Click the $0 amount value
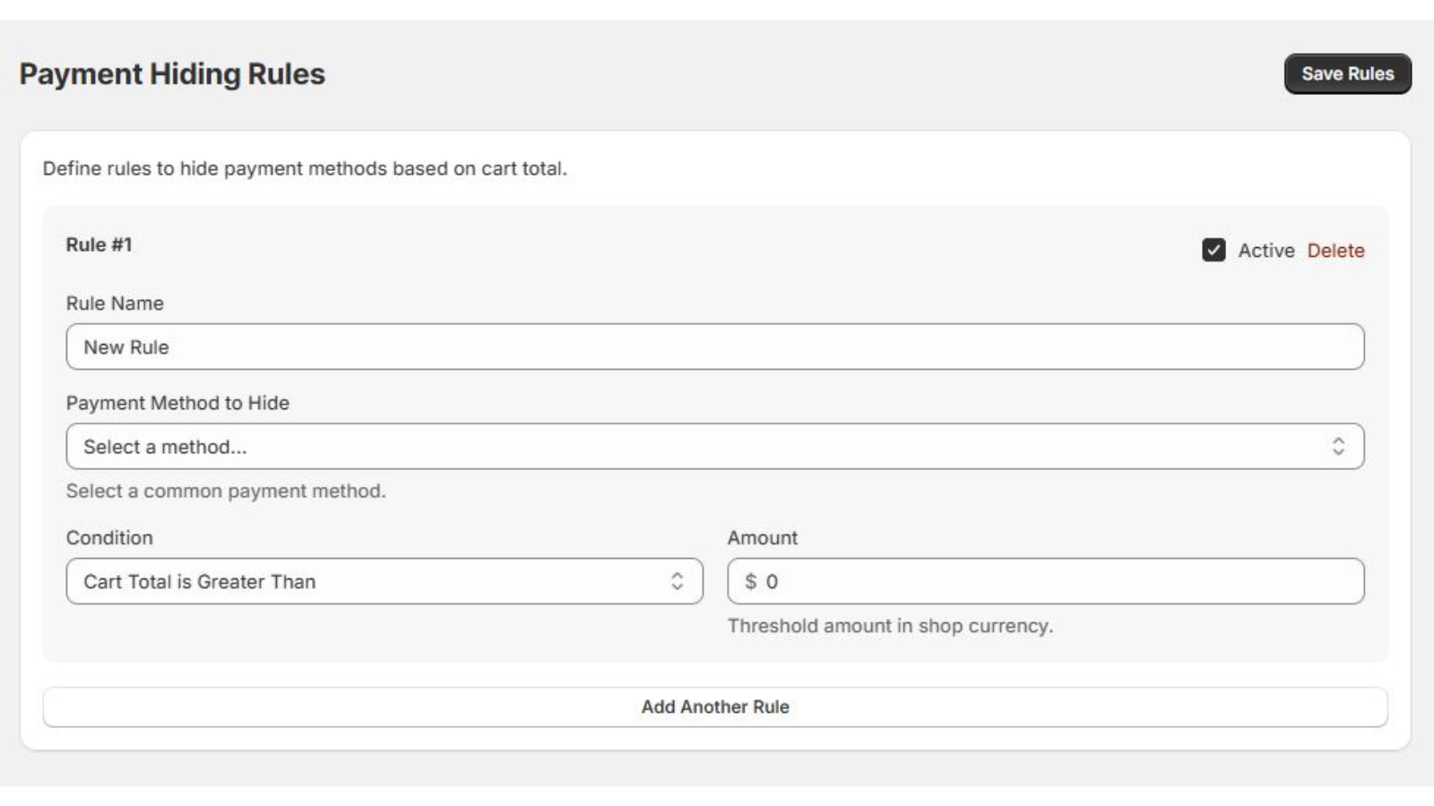The image size is (1434, 806). pyautogui.click(x=760, y=580)
